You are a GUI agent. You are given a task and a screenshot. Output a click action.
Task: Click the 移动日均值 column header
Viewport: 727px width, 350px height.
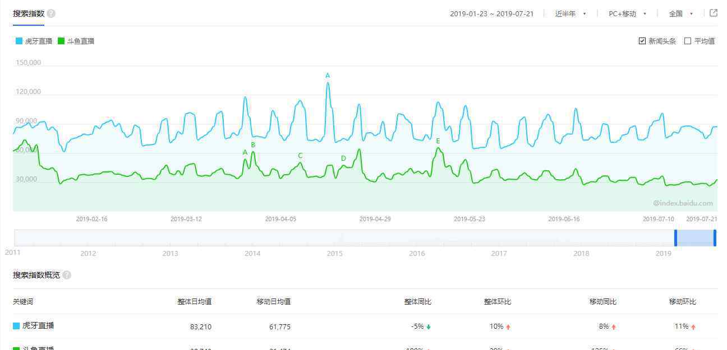(274, 301)
